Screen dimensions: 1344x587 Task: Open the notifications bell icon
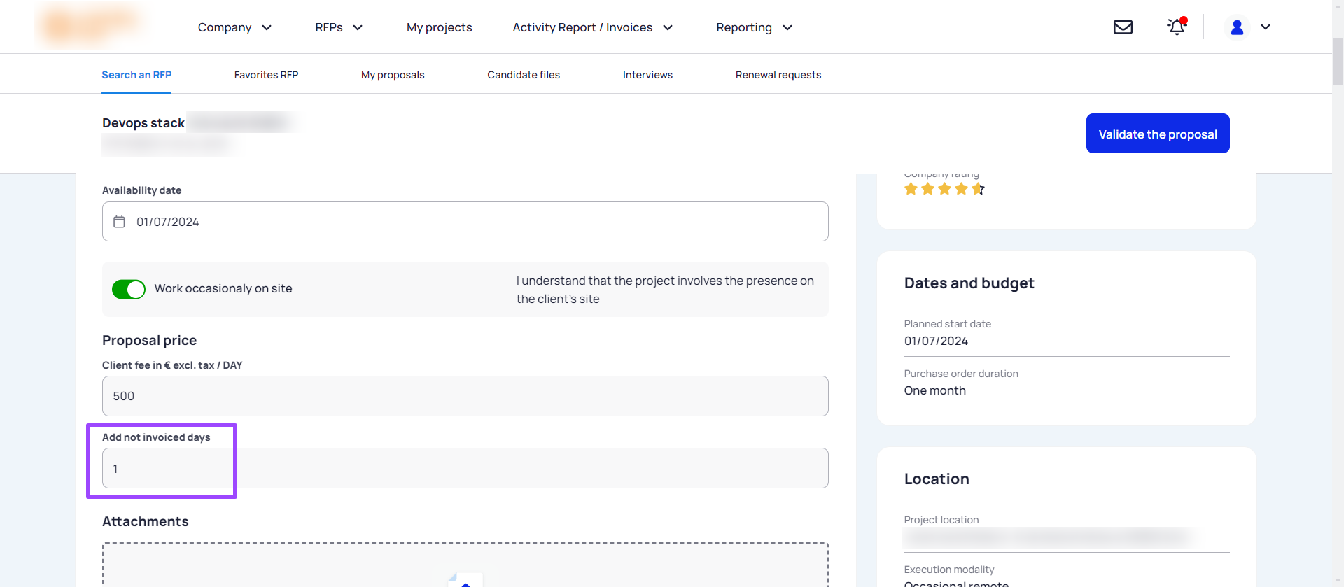point(1177,26)
